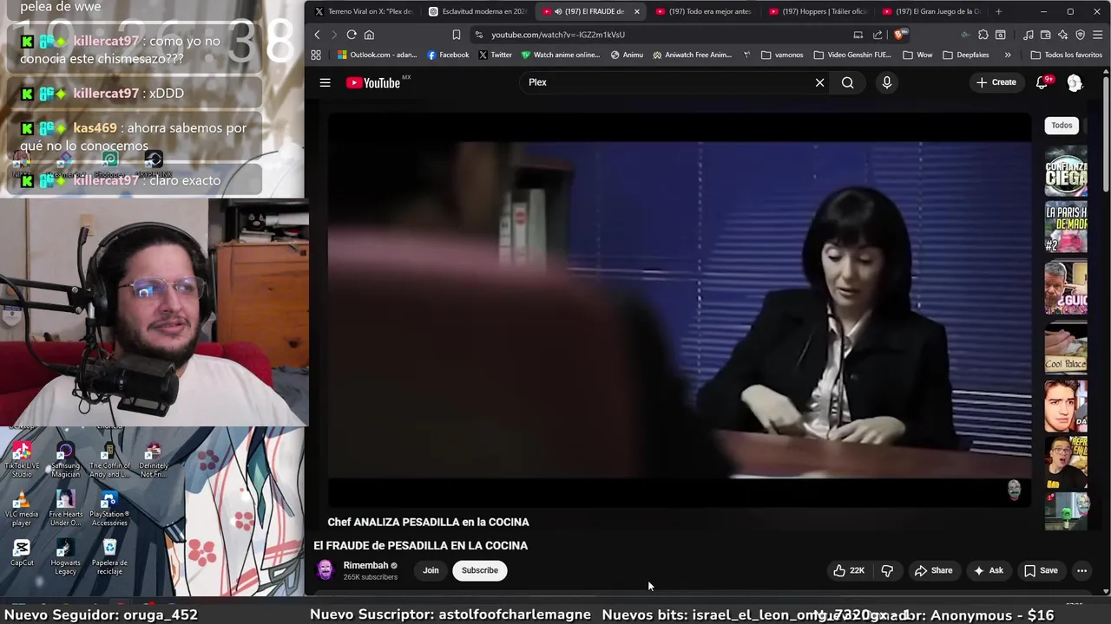Open Hogwarts Legacy desktop shortcut
1111x624 pixels.
tap(65, 557)
